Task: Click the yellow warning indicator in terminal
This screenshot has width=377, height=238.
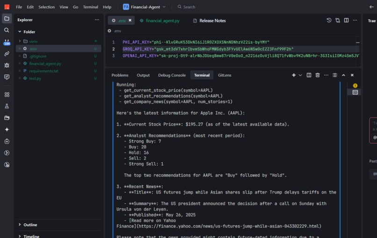Action: (x=355, y=86)
